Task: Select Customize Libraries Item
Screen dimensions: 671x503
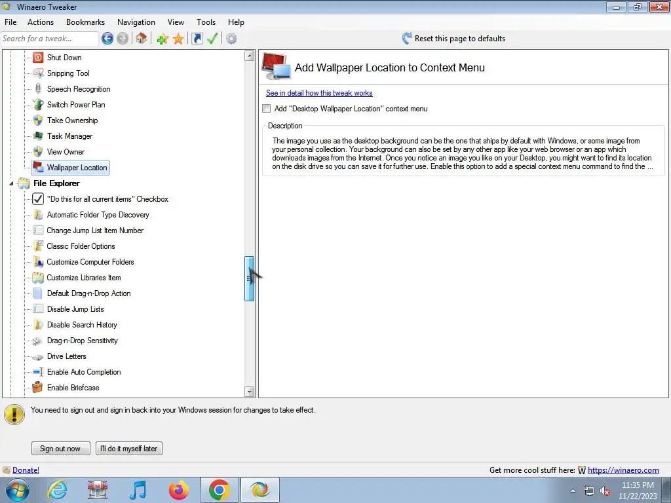Action: click(84, 278)
